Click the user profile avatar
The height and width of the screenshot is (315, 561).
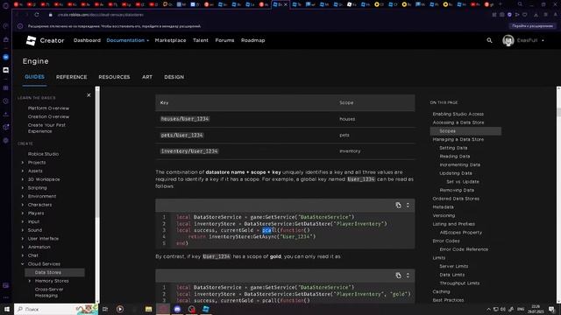click(x=508, y=40)
